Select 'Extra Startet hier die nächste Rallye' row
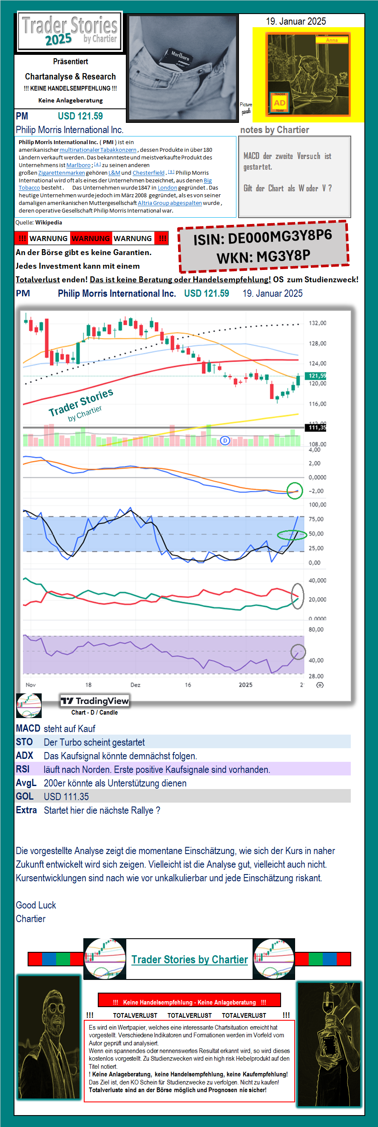 [x=183, y=810]
